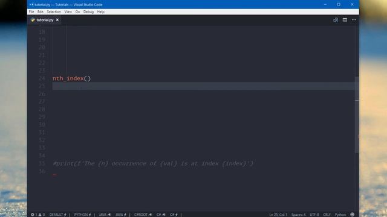Open the Go menu

[x=77, y=12]
